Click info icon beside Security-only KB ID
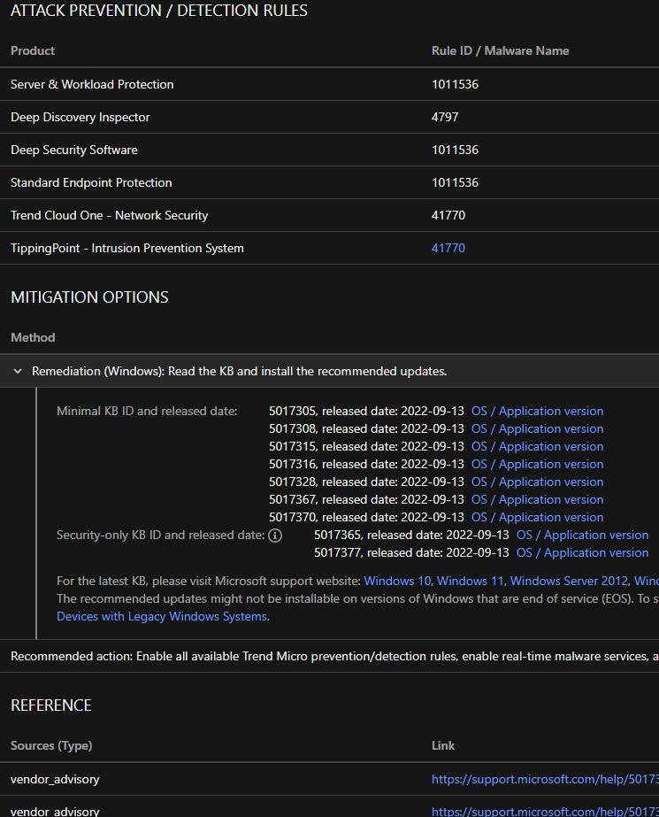659x817 pixels. (x=275, y=536)
